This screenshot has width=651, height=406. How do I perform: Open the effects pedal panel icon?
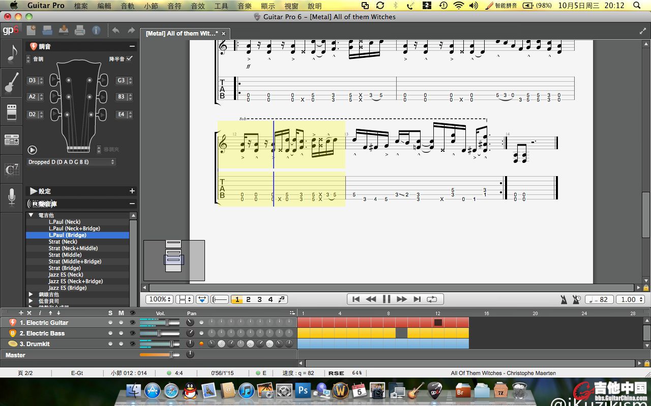click(x=12, y=112)
